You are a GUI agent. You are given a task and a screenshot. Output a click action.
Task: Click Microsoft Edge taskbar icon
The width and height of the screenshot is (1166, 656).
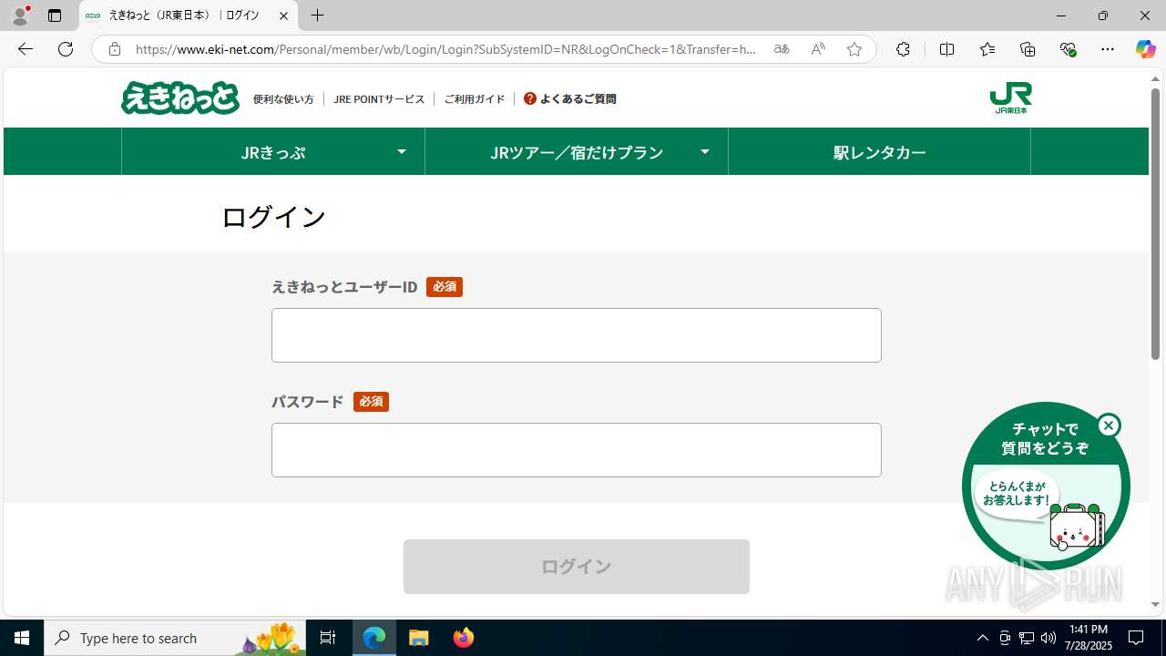click(x=374, y=638)
